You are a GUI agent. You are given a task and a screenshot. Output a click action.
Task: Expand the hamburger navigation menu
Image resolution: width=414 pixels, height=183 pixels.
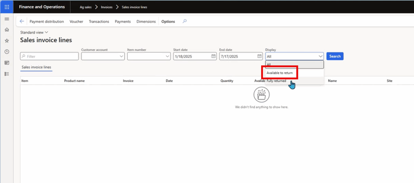click(x=7, y=19)
